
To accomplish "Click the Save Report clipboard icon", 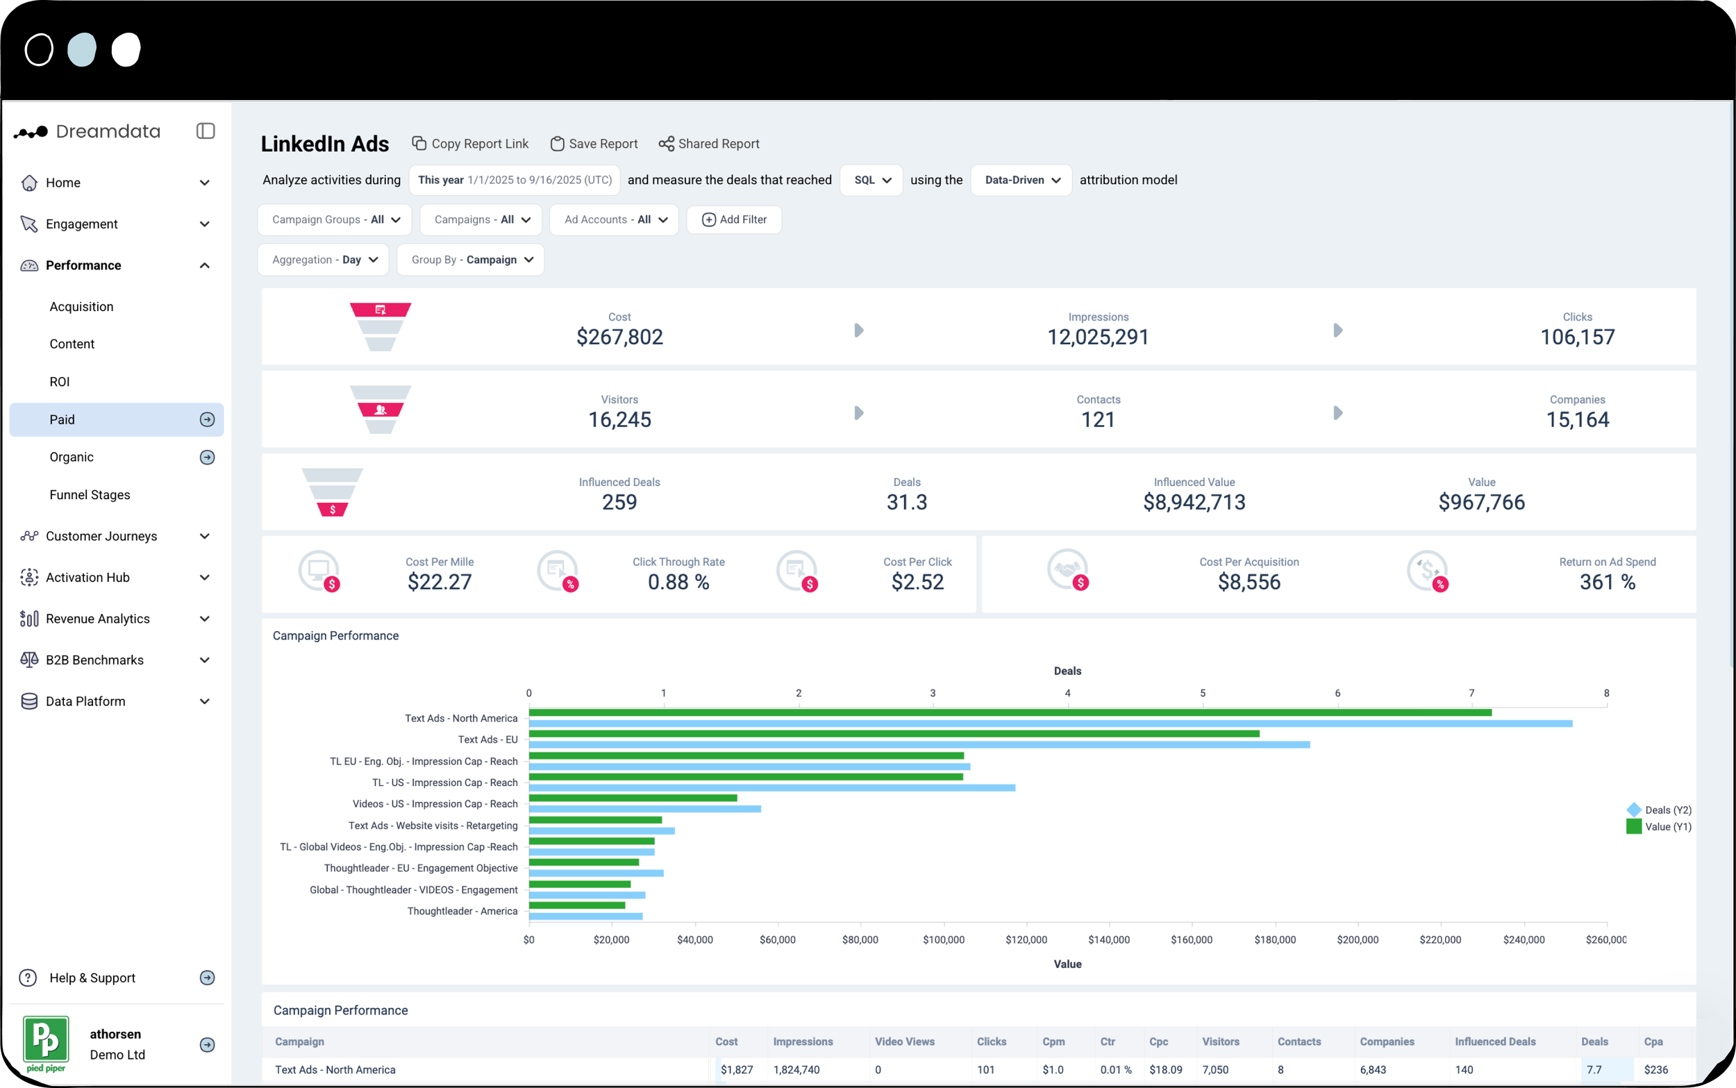I will [557, 144].
